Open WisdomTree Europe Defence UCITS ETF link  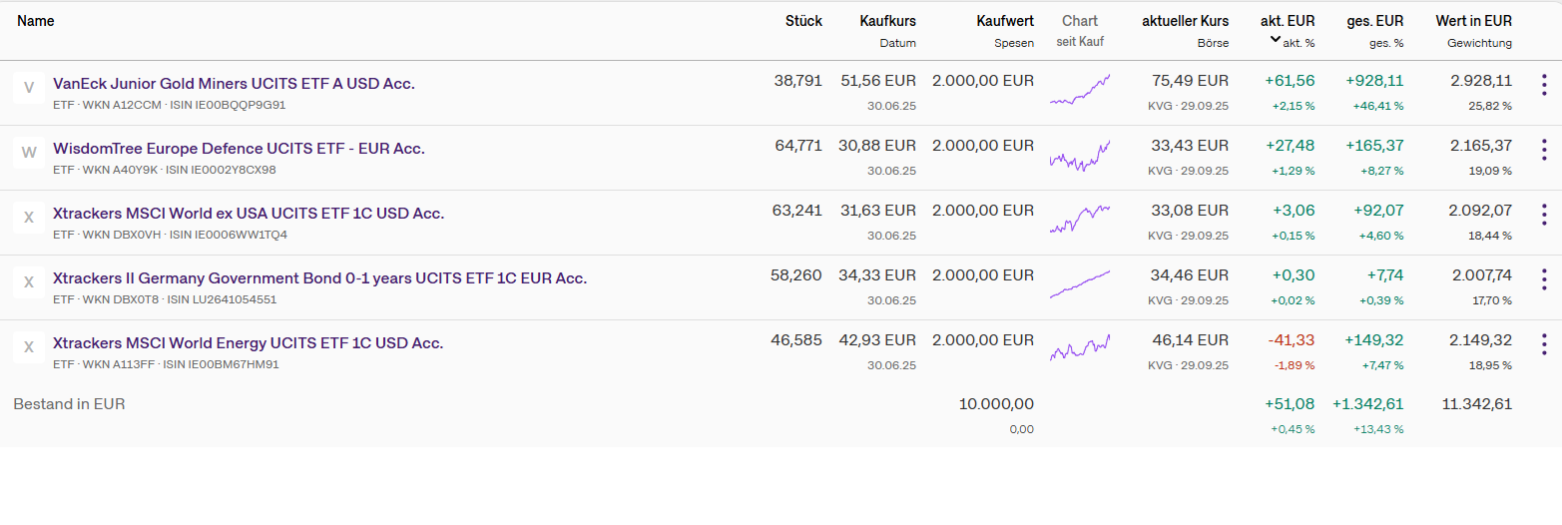click(239, 149)
